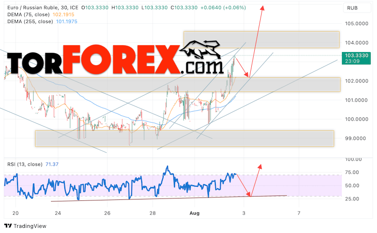This screenshot has width=377, height=233.
Task: Click the Aug label on time axis
Action: click(194, 213)
